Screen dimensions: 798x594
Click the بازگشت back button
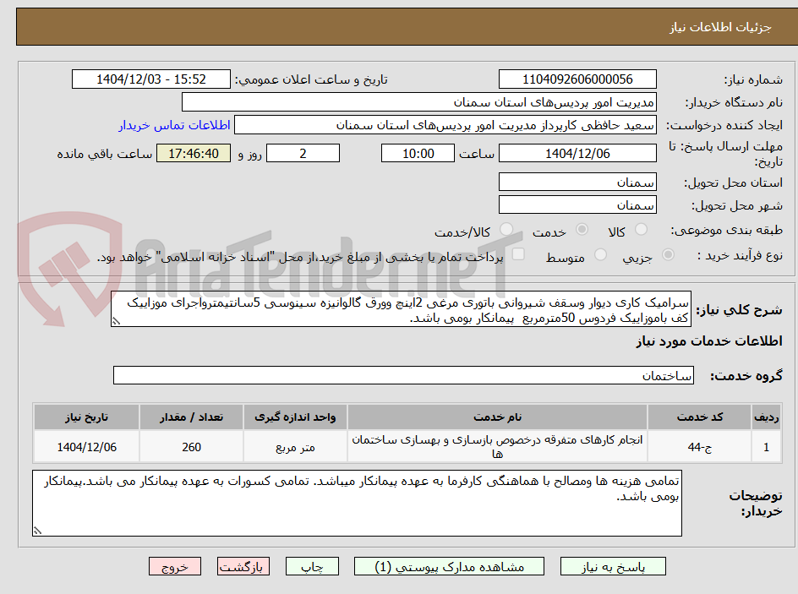coord(243,566)
